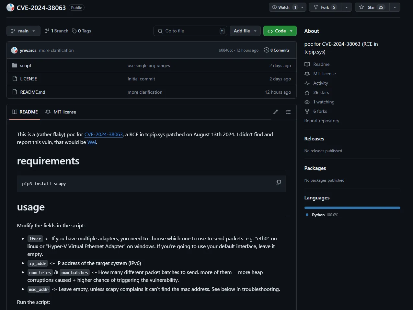Click the branch icon beside 1 Branch

(x=47, y=30)
